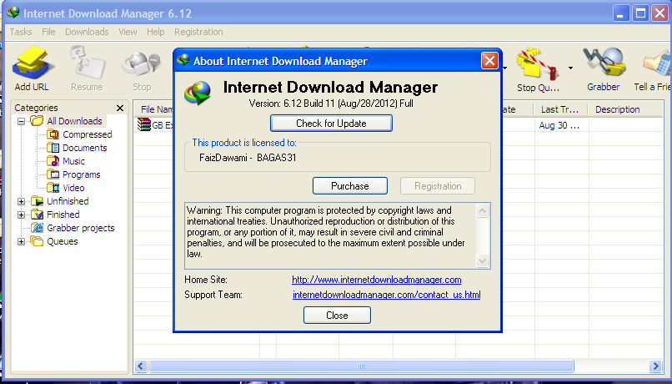Click the IDM logo in the About dialog
The height and width of the screenshot is (384, 672).
coord(198,93)
